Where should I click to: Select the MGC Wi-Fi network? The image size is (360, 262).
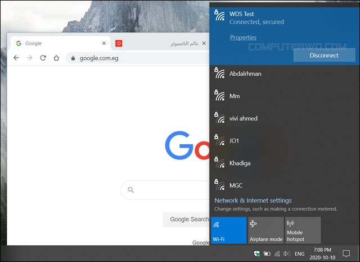pyautogui.click(x=285, y=185)
